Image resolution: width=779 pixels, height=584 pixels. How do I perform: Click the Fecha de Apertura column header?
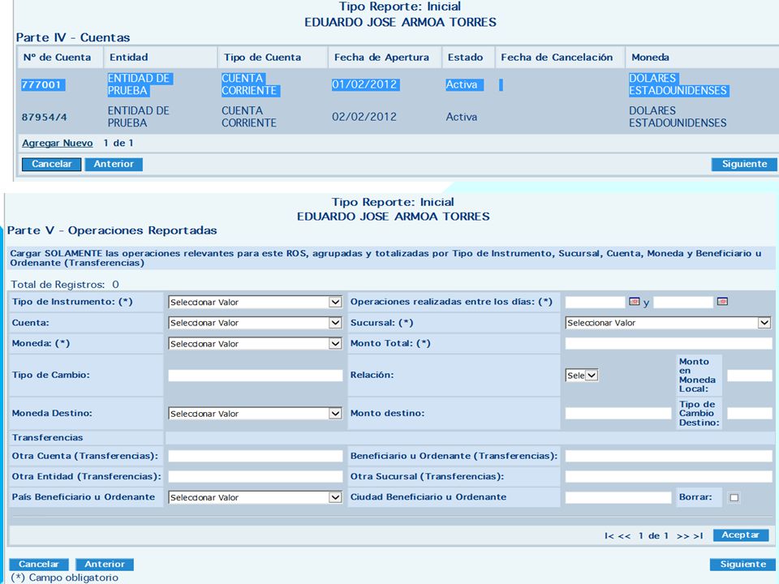pyautogui.click(x=381, y=57)
